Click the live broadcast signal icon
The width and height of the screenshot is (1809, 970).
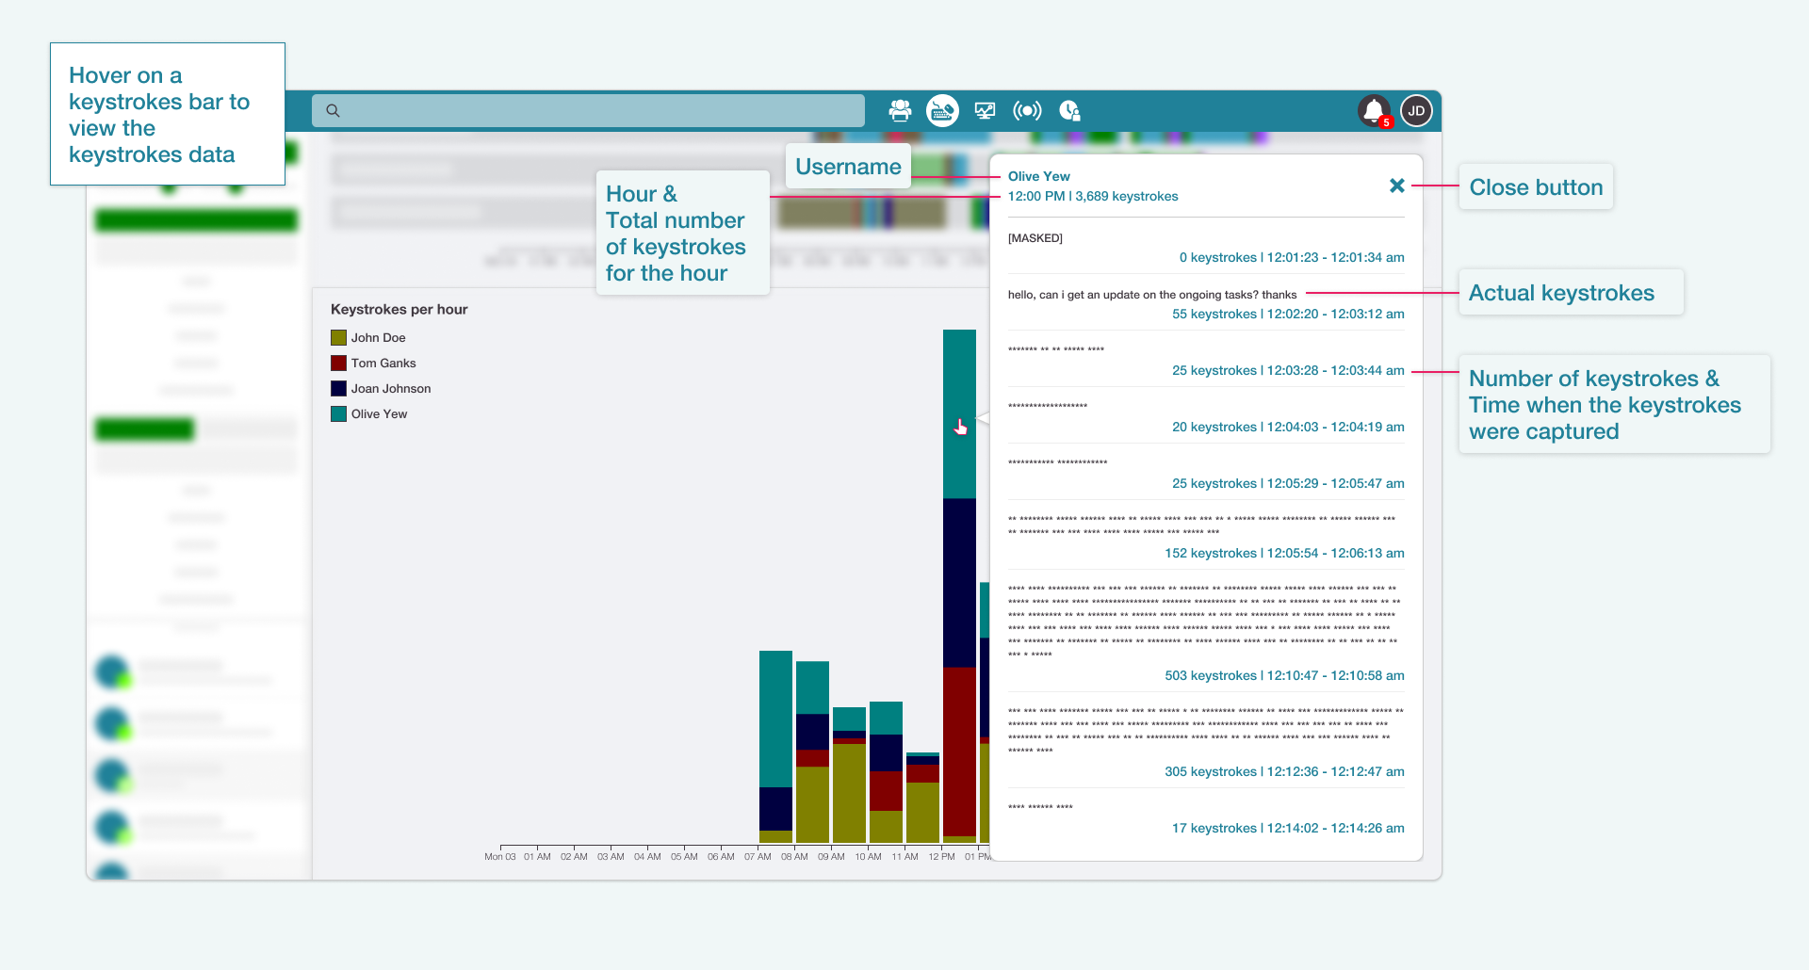point(1027,111)
